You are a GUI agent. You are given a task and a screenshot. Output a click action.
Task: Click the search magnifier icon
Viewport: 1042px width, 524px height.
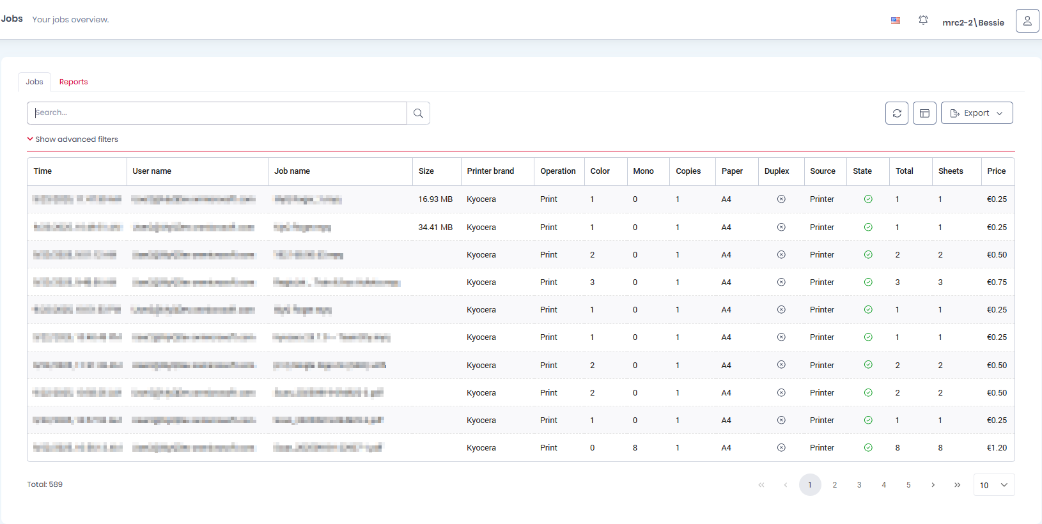[x=418, y=113]
